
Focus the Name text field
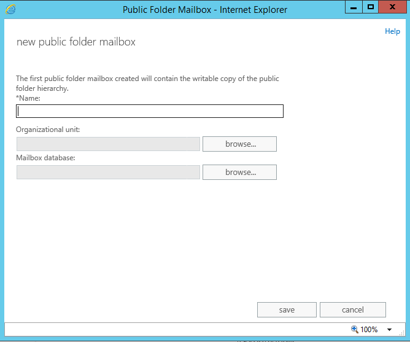tap(150, 111)
